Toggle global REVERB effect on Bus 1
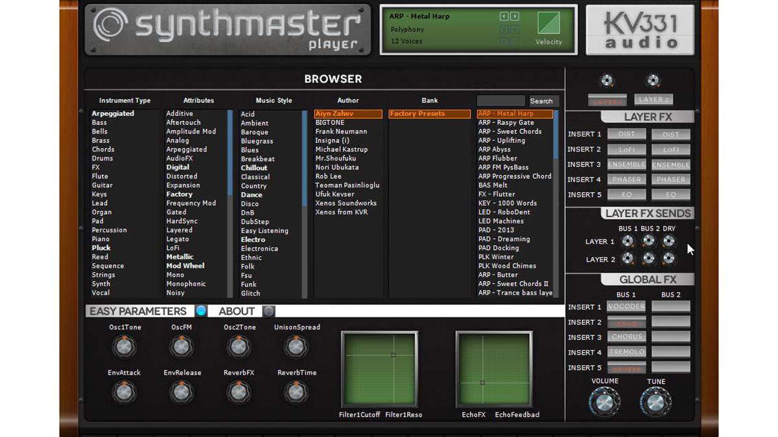Screen dimensions: 778x437 [x=626, y=368]
